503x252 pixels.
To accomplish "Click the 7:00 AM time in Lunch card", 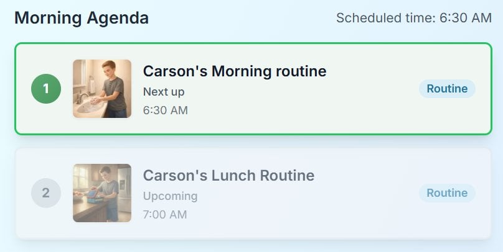I will click(x=165, y=215).
